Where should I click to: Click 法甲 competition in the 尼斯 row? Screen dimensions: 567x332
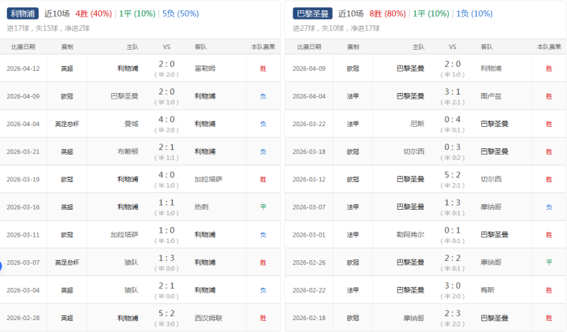coord(353,124)
